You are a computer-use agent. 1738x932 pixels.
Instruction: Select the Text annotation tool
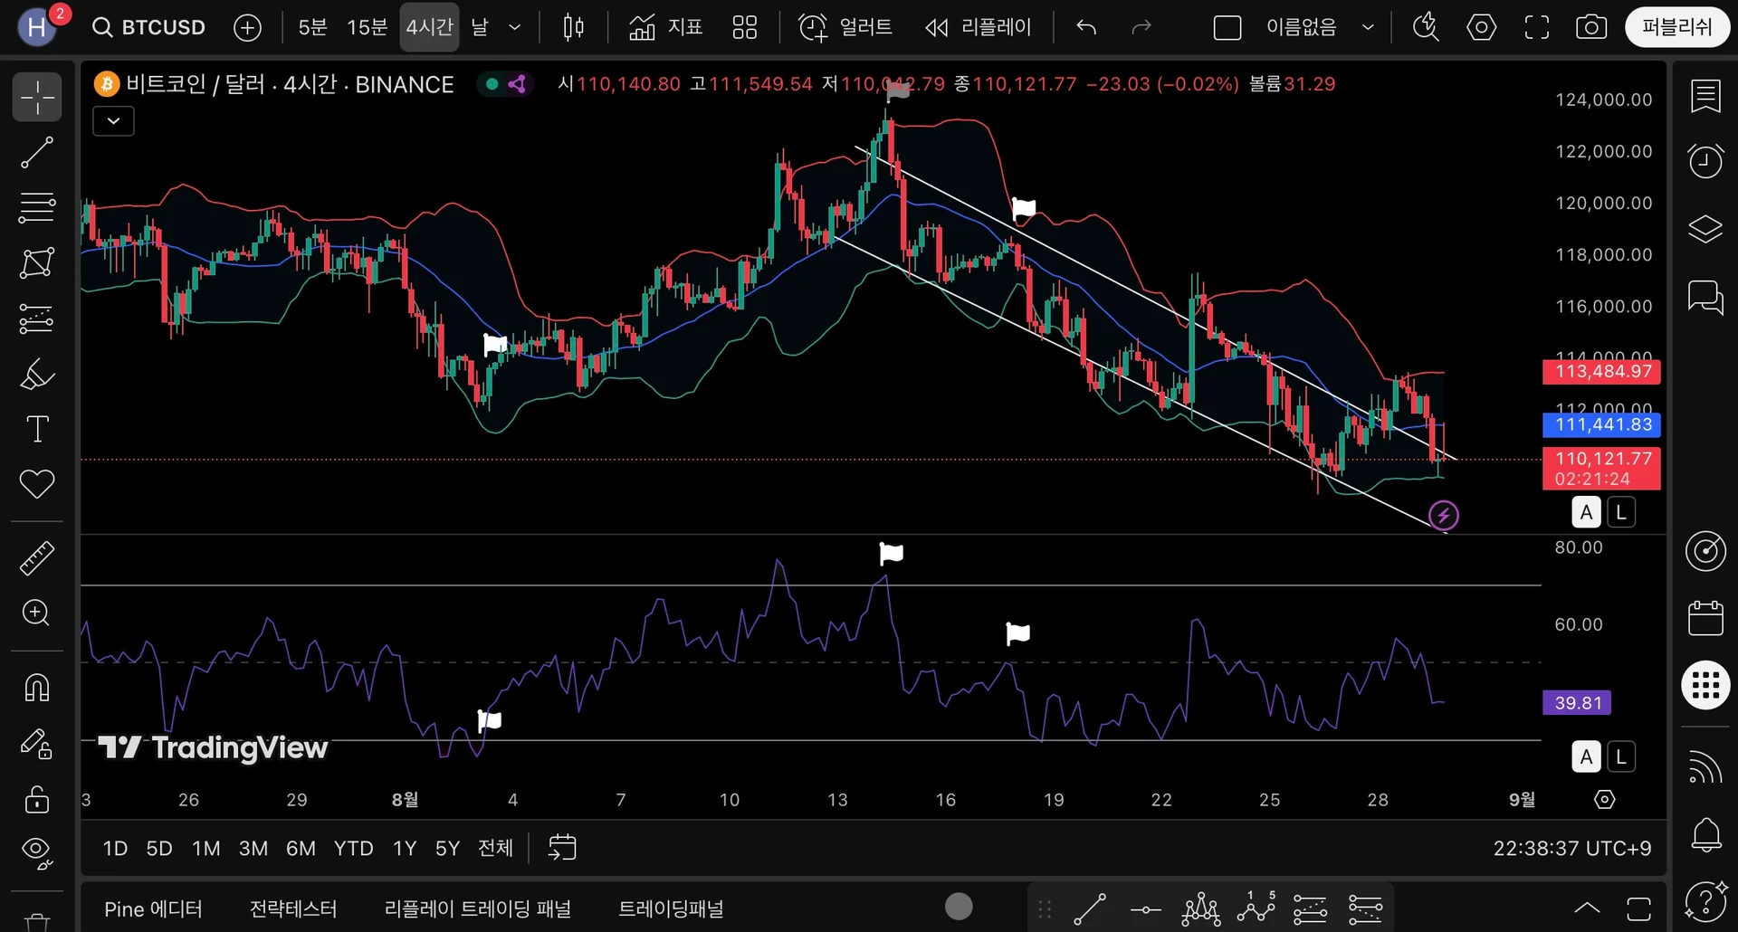[37, 429]
